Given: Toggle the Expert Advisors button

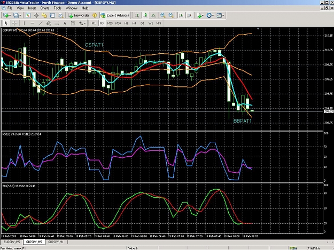Looking at the screenshot, I should pyautogui.click(x=115, y=15).
